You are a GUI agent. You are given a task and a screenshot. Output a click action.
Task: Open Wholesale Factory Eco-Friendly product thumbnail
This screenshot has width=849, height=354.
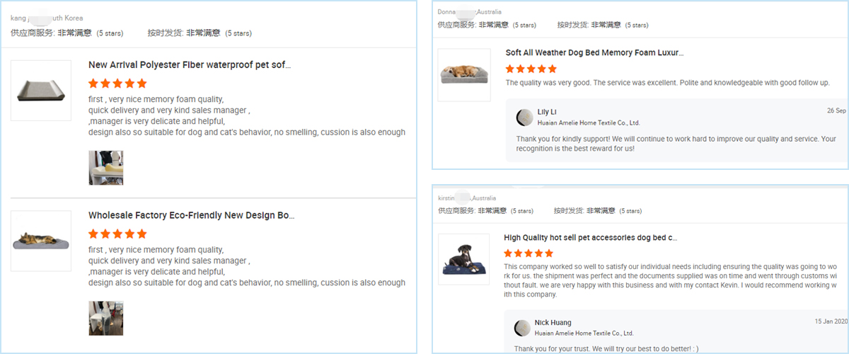(41, 241)
